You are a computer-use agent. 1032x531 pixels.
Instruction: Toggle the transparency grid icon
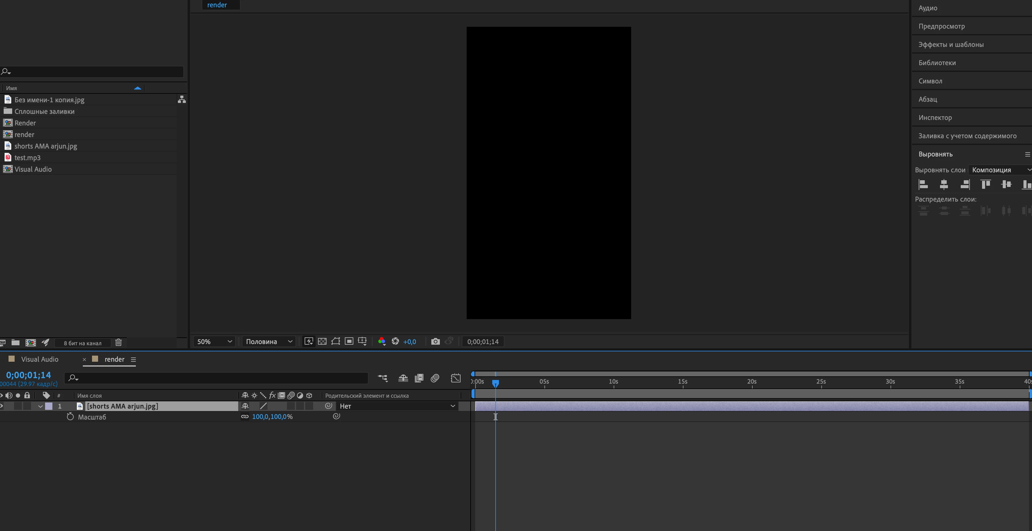pyautogui.click(x=322, y=341)
